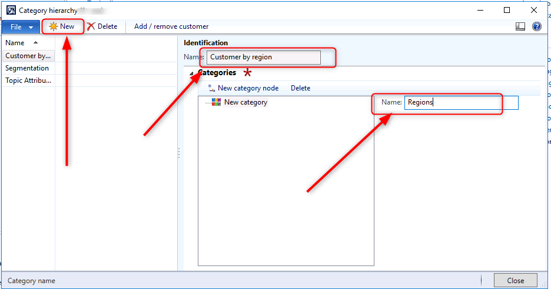Collapse the Categories section
The image size is (551, 289).
(x=191, y=73)
